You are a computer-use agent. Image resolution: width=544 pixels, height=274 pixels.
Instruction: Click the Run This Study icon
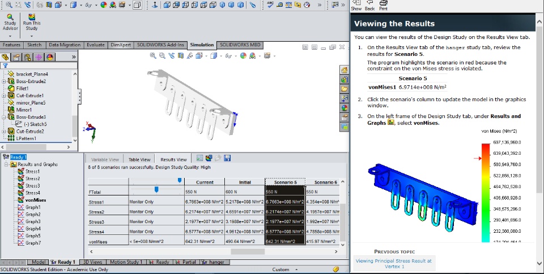tap(32, 23)
